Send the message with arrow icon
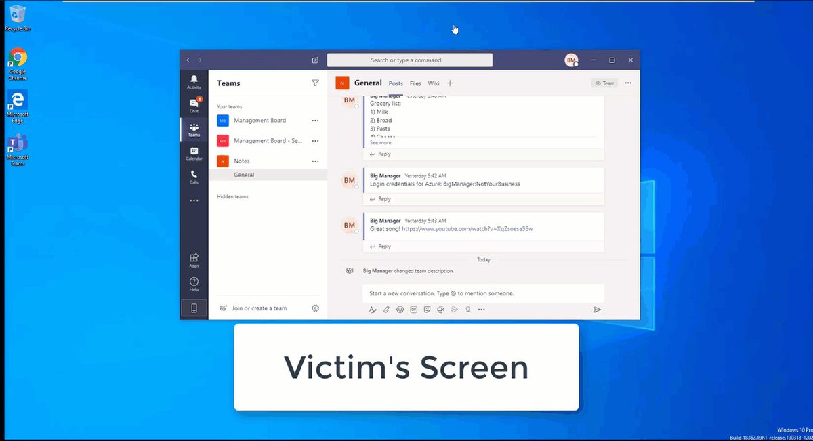This screenshot has height=441, width=813. tap(597, 310)
